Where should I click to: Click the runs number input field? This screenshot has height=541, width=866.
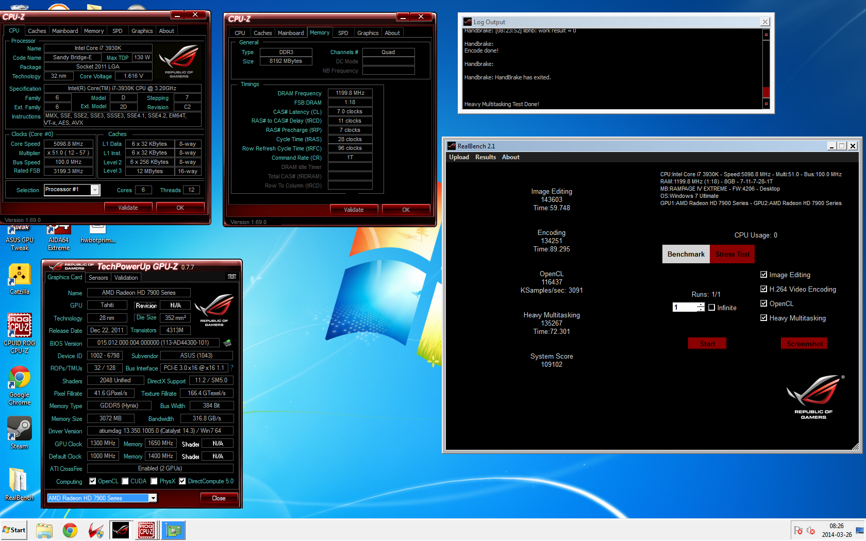[685, 307]
